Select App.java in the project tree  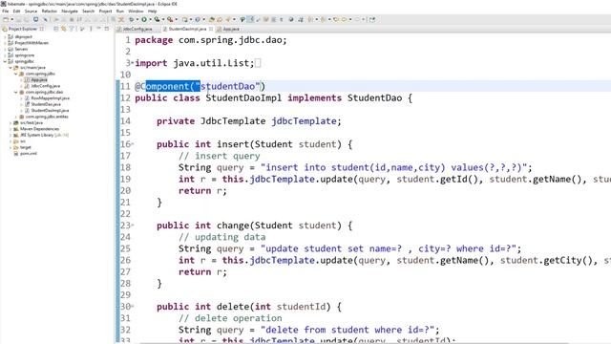(39, 79)
